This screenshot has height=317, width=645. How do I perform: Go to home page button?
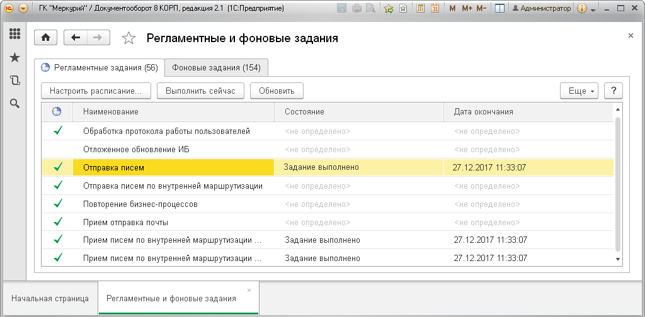45,37
